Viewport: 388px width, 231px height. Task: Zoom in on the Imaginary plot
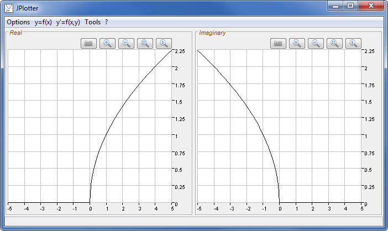297,44
